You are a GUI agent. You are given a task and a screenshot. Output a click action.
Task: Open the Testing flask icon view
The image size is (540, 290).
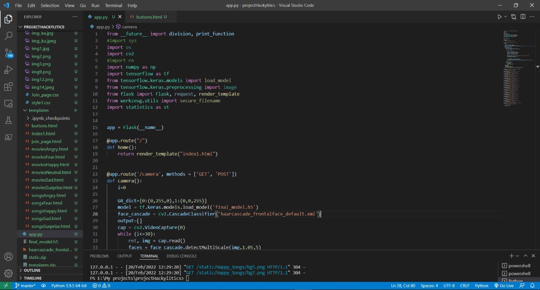[x=8, y=121]
